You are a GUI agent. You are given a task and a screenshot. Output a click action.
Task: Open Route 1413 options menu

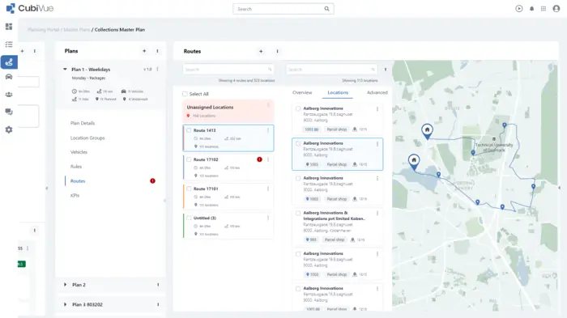(268, 130)
